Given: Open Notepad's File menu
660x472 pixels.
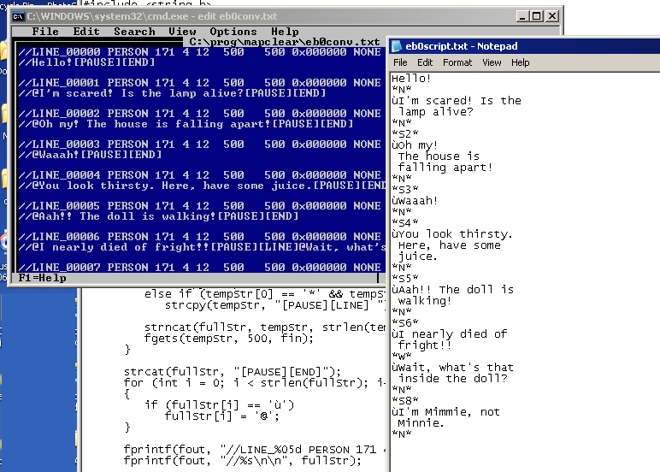Looking at the screenshot, I should (x=400, y=62).
